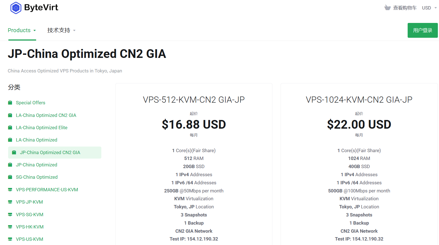Click the $16.88 USD price text
The image size is (439, 245).
pos(194,124)
